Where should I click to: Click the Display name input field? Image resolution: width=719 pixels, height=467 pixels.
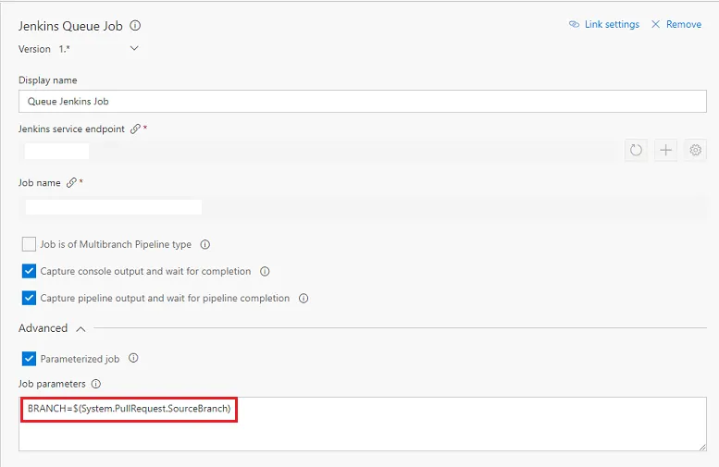tap(362, 102)
